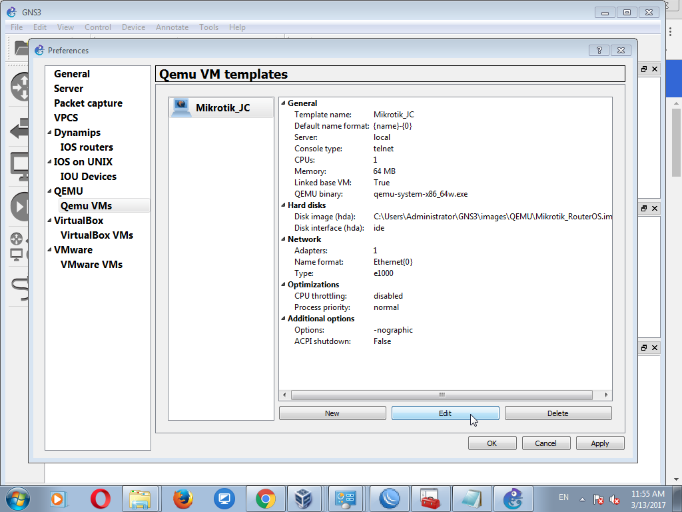Open the Edit menu in menu bar
The image size is (682, 512).
pos(39,27)
